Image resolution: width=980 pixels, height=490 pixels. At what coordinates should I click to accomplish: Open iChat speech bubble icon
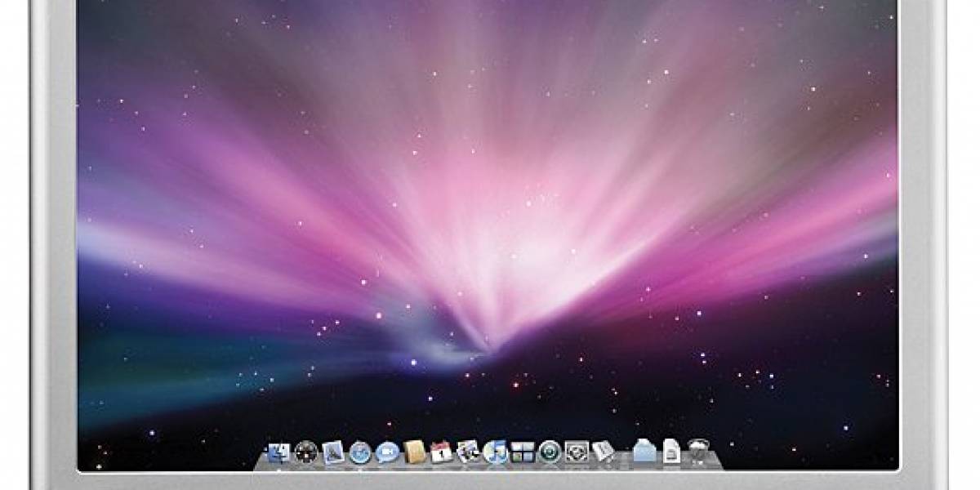(387, 451)
